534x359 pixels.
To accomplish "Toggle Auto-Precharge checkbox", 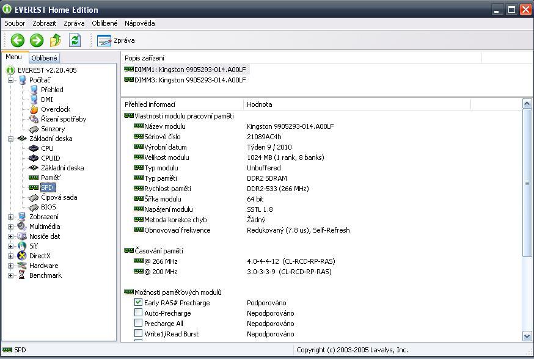I will pos(138,313).
